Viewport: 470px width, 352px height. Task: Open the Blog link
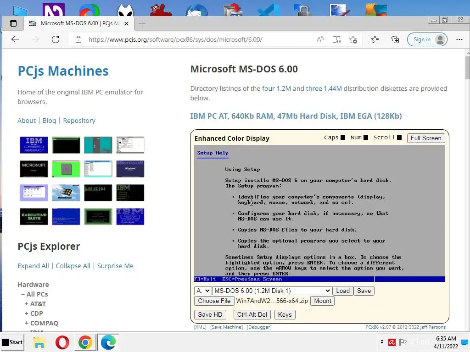pos(49,121)
